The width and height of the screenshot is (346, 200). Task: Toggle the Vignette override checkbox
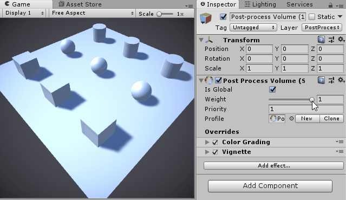click(x=215, y=152)
